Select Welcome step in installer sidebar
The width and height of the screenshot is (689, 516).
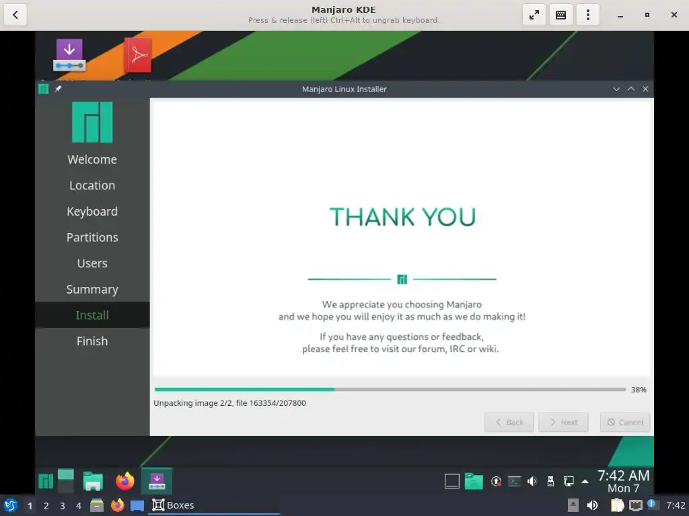point(92,159)
